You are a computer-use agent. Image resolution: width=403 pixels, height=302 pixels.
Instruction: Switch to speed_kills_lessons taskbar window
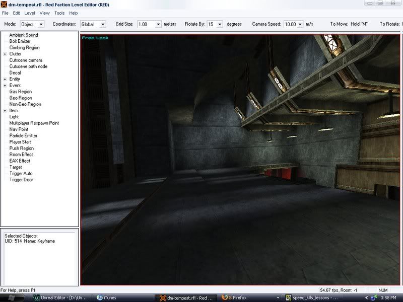tap(311, 297)
